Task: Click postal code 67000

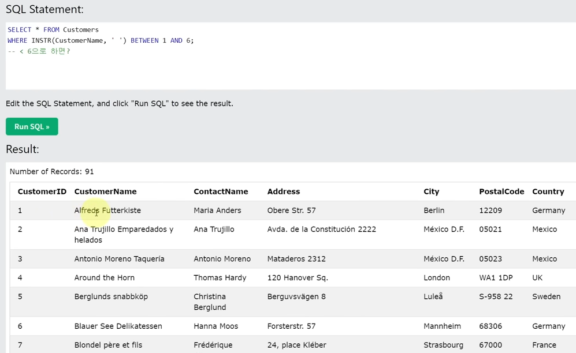Action: pos(490,345)
